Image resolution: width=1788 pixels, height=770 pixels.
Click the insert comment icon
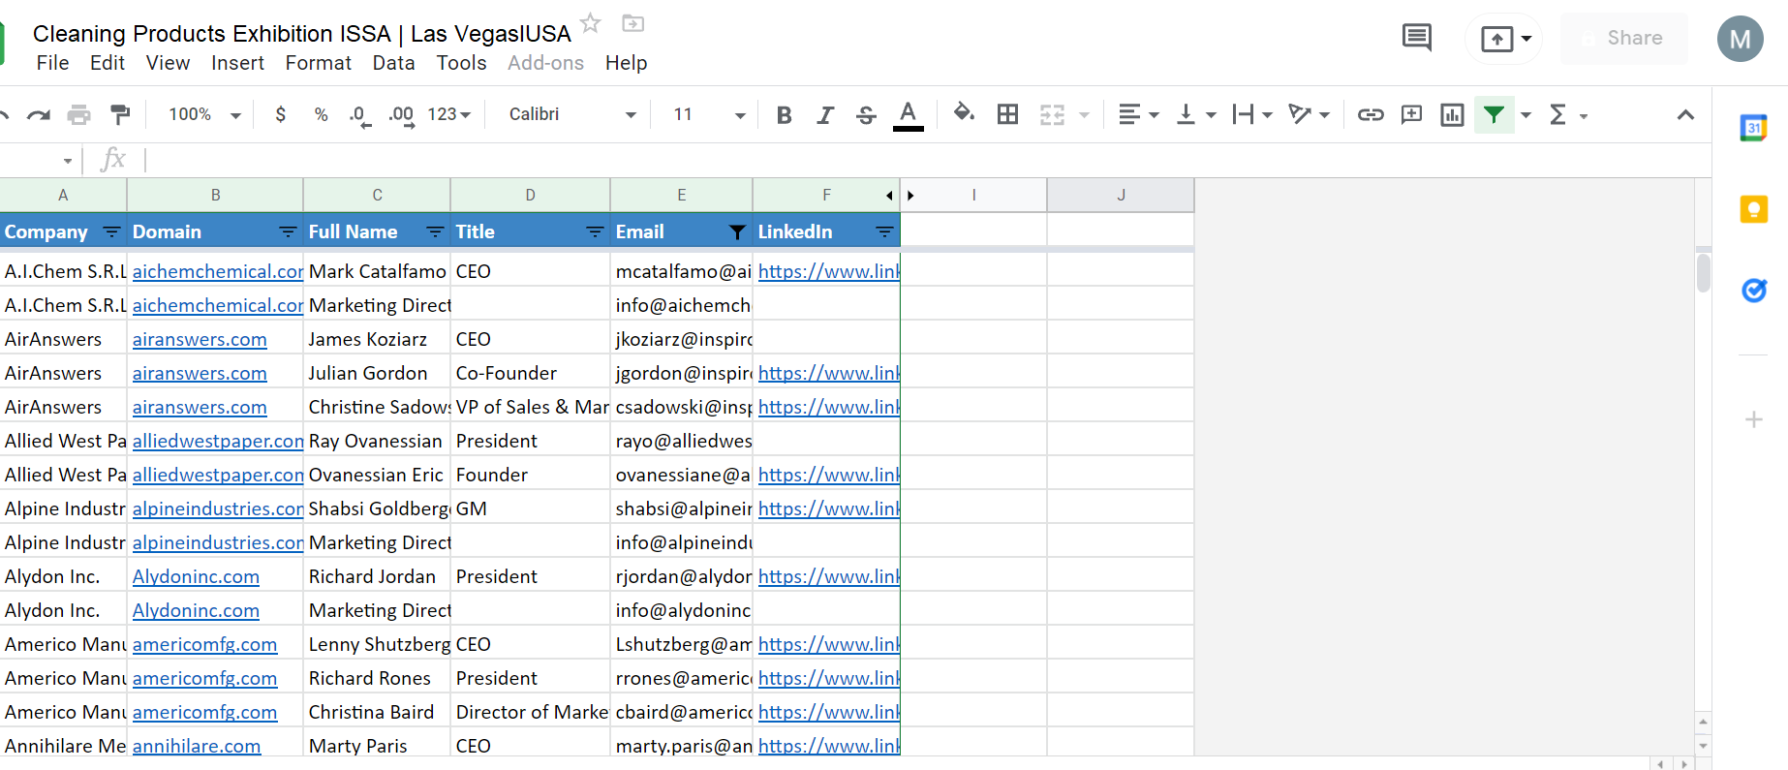[1412, 114]
